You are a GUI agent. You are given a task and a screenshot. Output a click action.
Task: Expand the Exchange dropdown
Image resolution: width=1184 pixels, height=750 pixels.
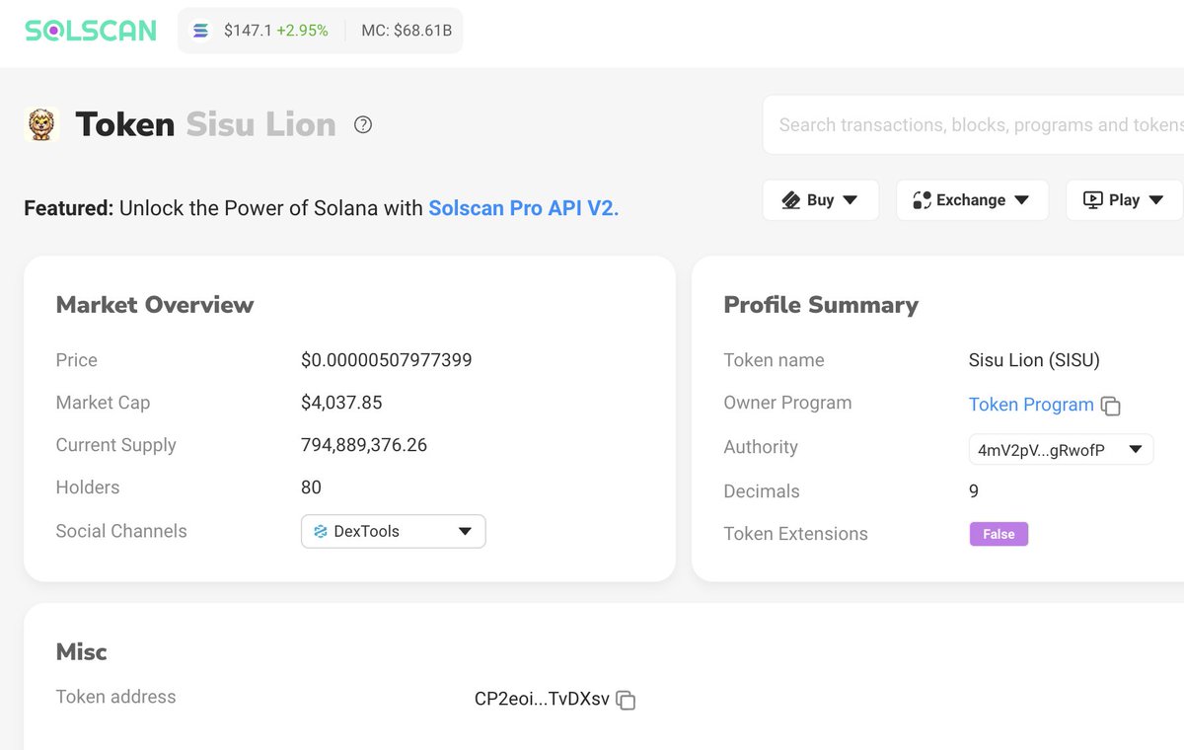click(x=1021, y=200)
